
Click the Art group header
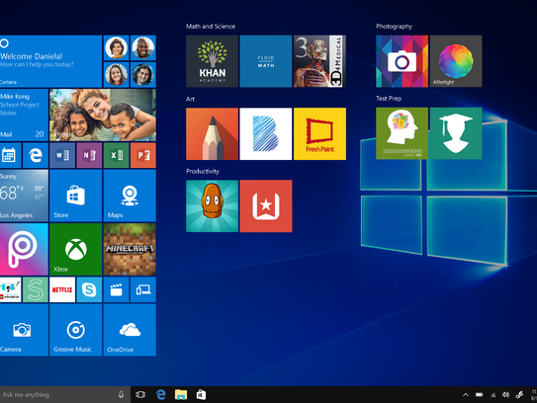pos(190,99)
